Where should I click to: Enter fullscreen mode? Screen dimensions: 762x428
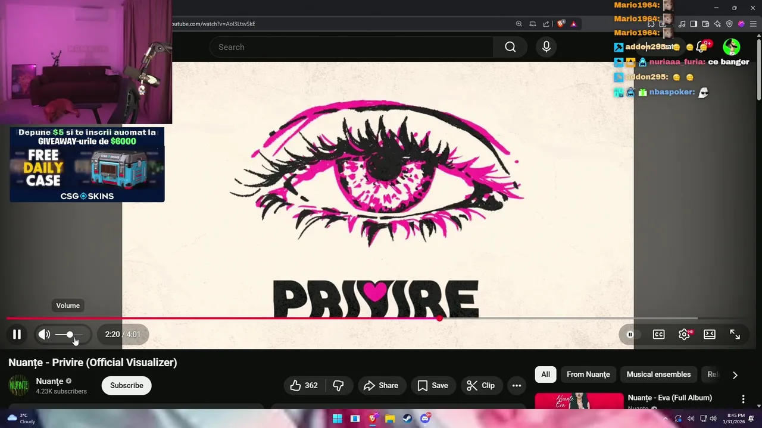tap(735, 334)
